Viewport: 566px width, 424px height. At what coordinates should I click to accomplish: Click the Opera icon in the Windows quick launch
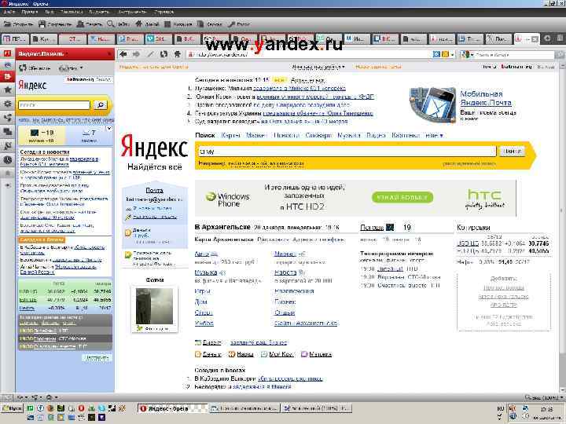[x=81, y=408]
